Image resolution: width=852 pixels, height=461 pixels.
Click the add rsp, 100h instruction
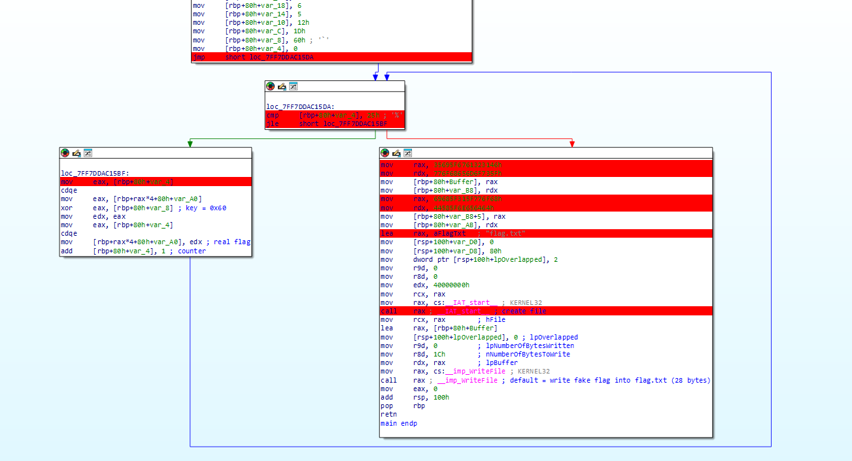coord(415,397)
